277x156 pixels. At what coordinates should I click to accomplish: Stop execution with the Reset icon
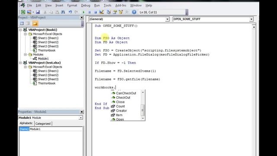[x=95, y=12]
